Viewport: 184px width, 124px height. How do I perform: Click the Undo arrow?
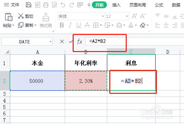tap(63, 5)
